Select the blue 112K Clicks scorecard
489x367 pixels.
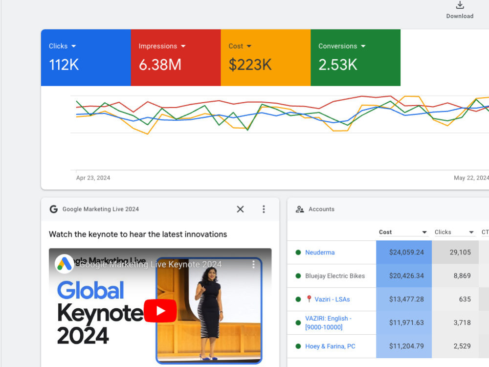tap(86, 58)
